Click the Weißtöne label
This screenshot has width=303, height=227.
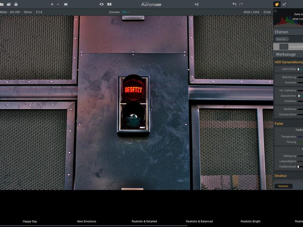point(290,109)
